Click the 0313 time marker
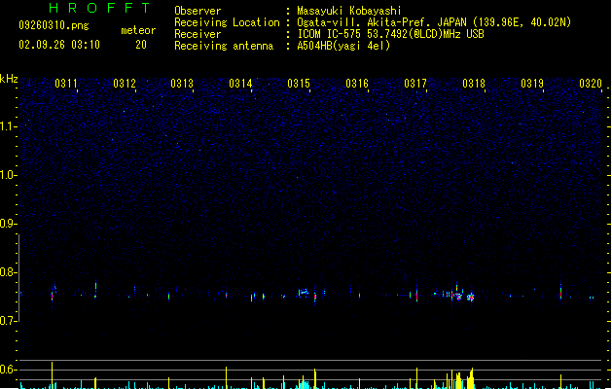612x389 pixels. 182,84
